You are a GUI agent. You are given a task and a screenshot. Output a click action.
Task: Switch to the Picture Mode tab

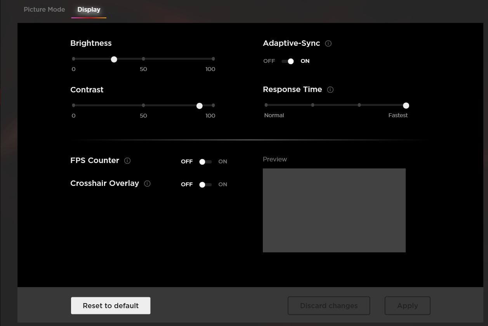[44, 9]
